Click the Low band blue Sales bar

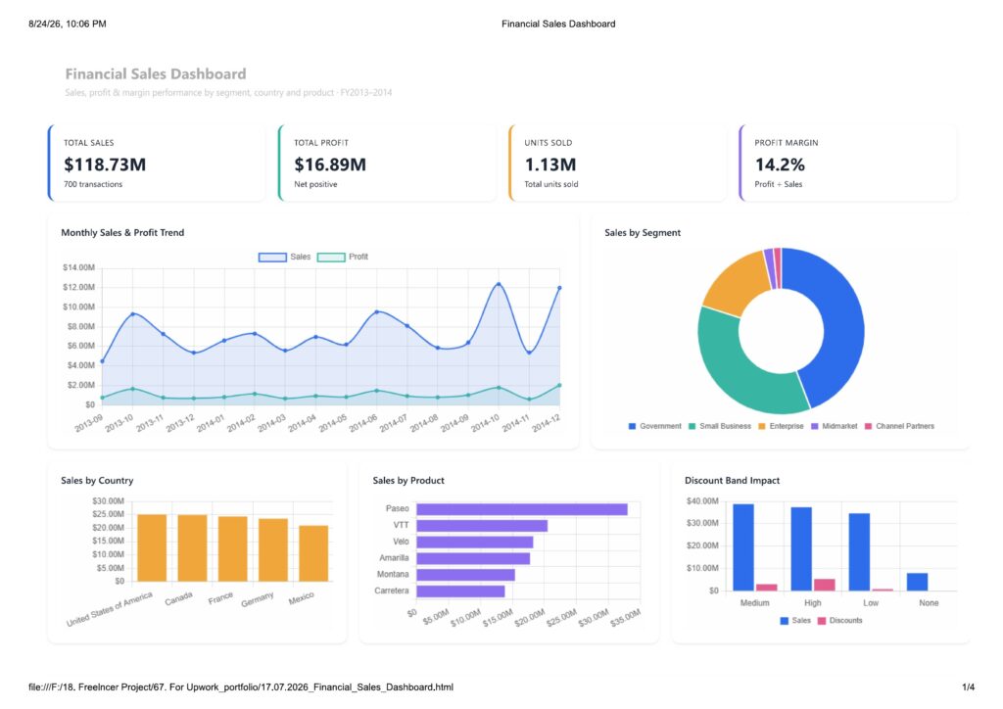pyautogui.click(x=859, y=551)
